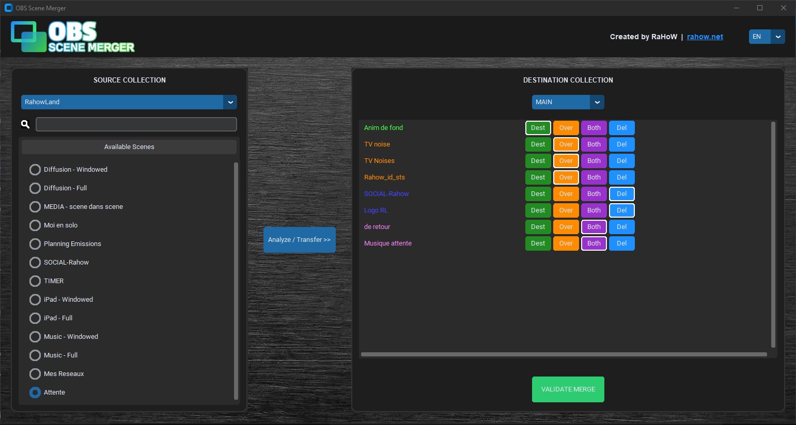Click the search magnifier icon
Viewport: 796px width, 425px height.
(x=25, y=124)
